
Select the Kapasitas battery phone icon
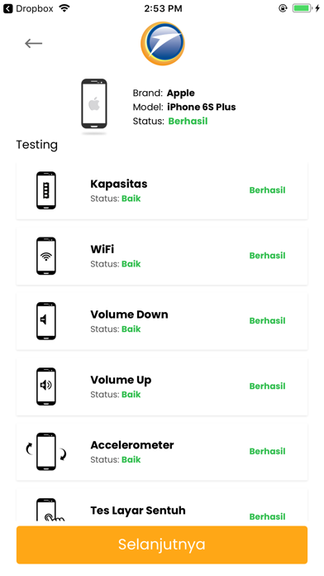click(46, 190)
